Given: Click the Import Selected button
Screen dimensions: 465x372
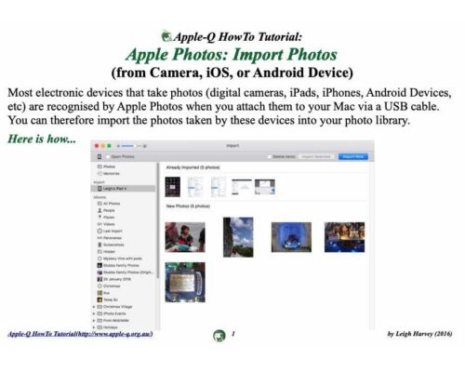Looking at the screenshot, I should [316, 156].
